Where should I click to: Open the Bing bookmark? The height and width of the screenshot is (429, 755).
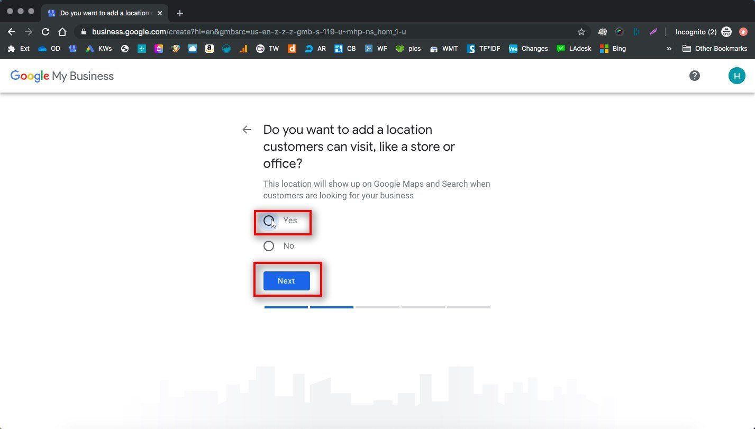click(613, 49)
